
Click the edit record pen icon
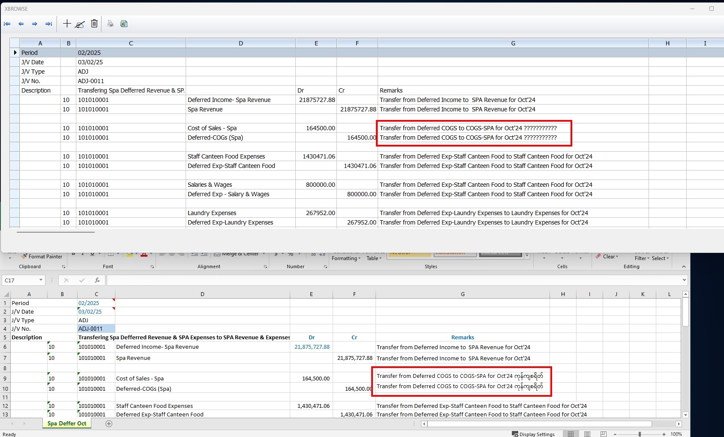[80, 24]
